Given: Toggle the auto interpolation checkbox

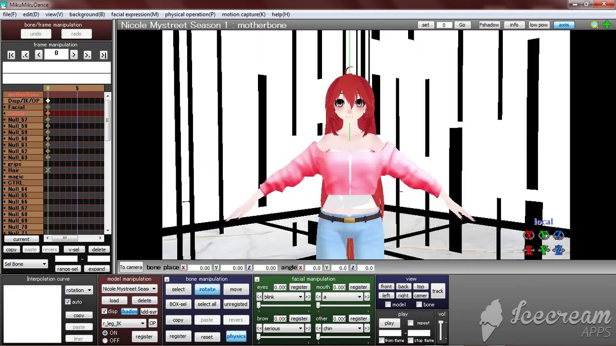Looking at the screenshot, I should tap(68, 302).
